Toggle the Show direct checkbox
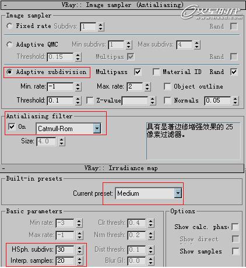 [x=236, y=239]
